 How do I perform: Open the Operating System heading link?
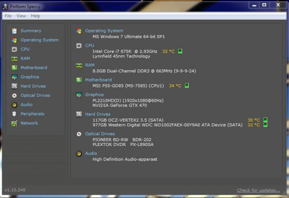tap(104, 31)
